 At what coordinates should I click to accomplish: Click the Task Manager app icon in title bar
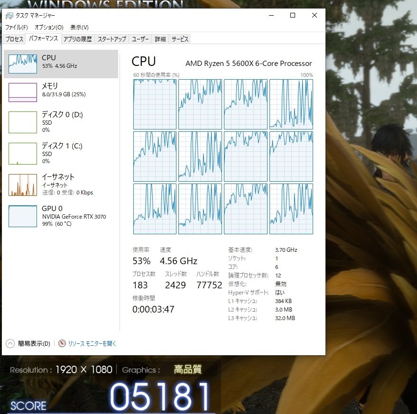coord(9,16)
